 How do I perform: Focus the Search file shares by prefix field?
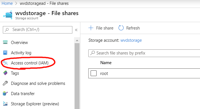144,53
